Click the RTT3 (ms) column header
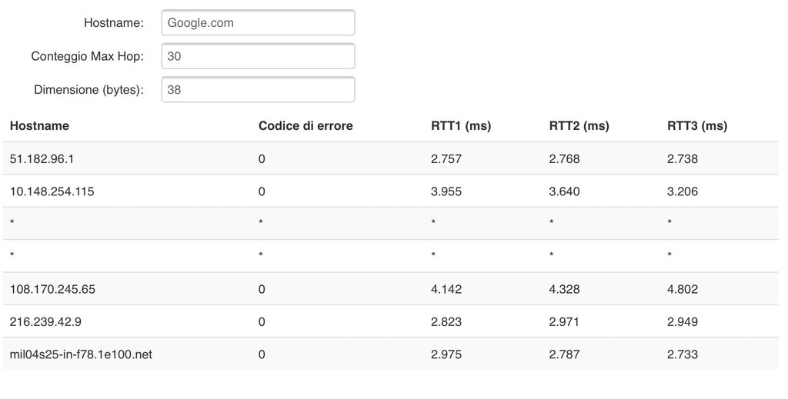 click(697, 126)
